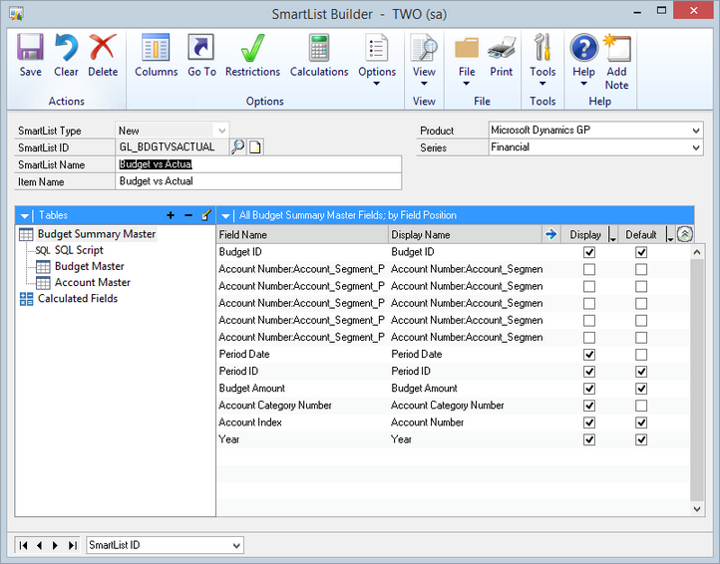Screen dimensions: 720x564
Task: Uncheck Default for Budget ID
Action: coord(641,252)
